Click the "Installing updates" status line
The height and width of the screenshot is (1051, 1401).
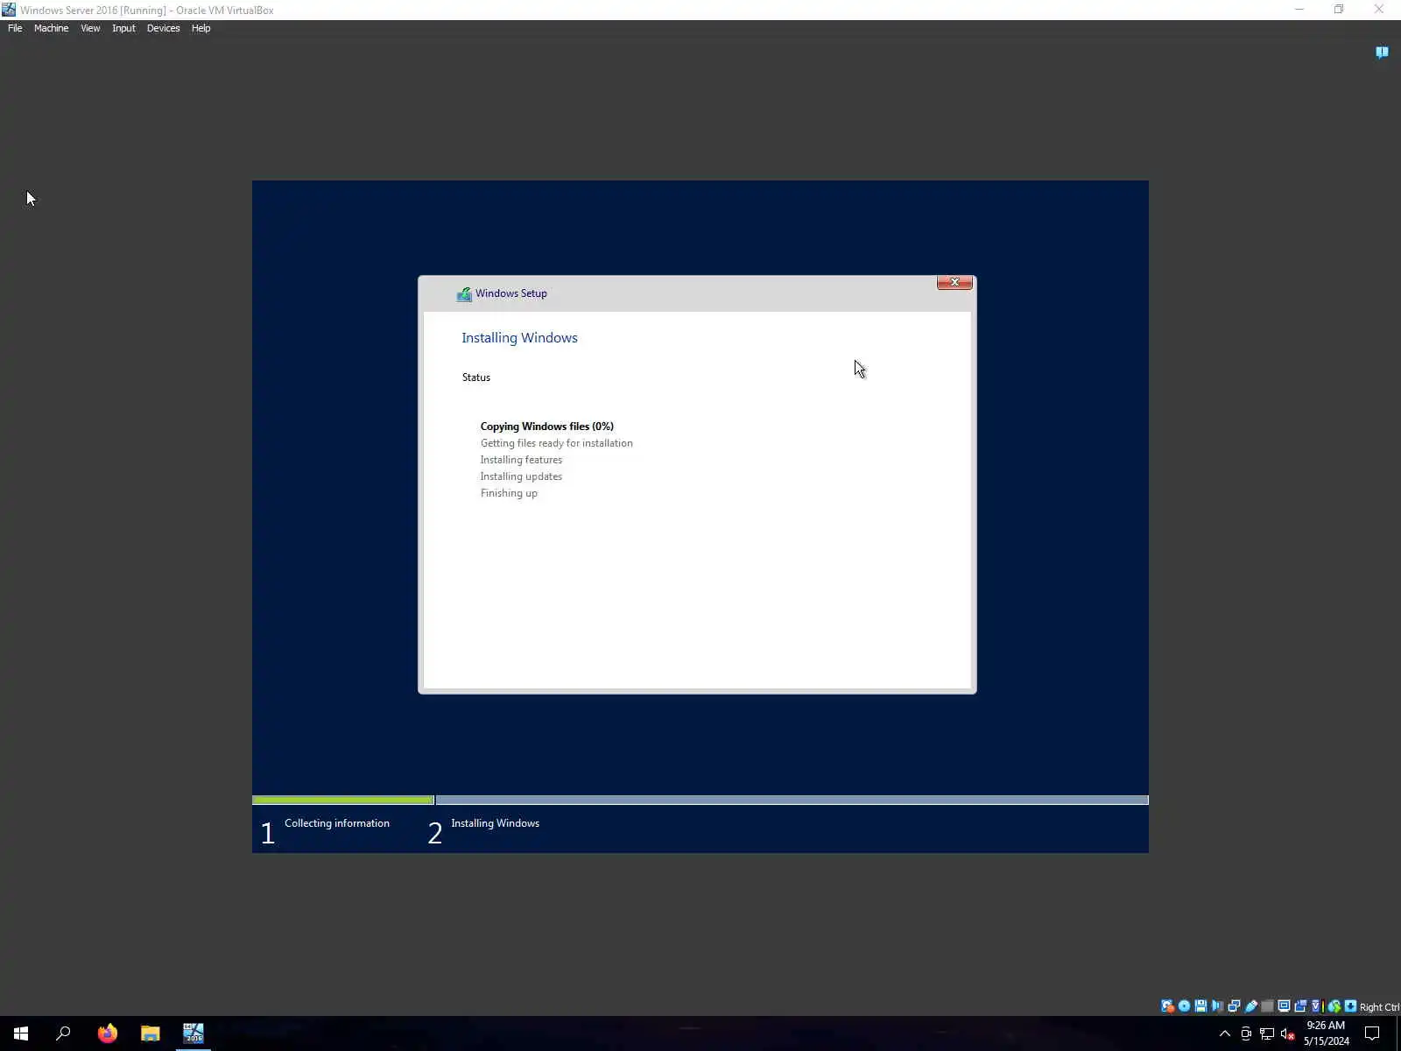521,476
